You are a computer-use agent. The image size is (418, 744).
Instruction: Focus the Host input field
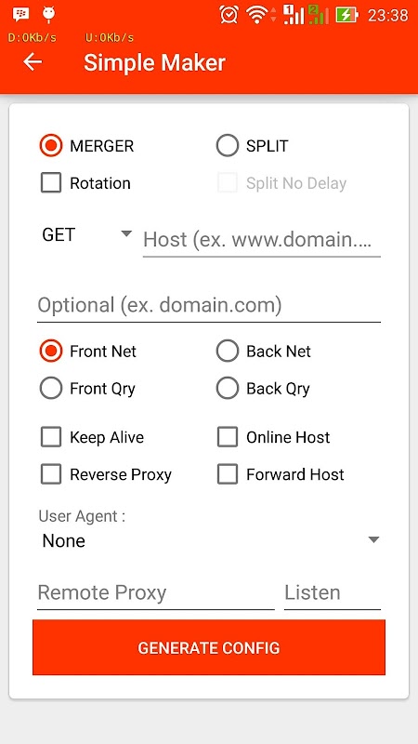click(x=262, y=240)
